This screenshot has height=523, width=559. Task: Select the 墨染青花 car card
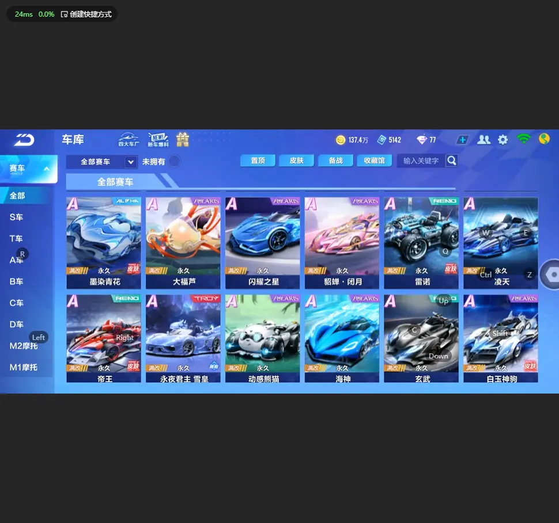point(104,243)
